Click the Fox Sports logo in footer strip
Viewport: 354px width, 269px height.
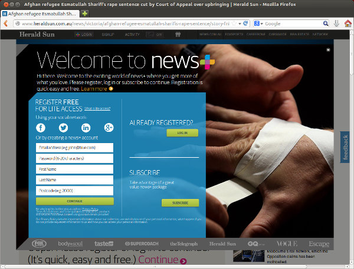click(x=39, y=244)
